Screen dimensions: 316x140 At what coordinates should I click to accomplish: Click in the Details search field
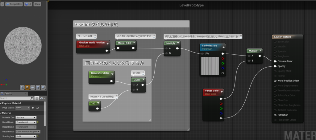[x=15, y=98]
